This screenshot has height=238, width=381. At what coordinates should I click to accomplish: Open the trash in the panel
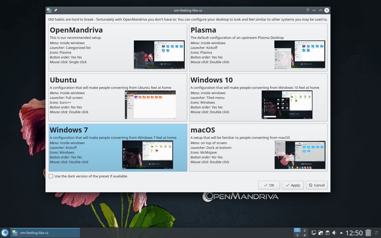pos(368,233)
